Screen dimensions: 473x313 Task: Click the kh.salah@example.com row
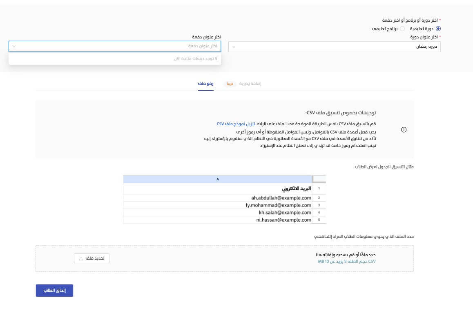click(x=285, y=213)
